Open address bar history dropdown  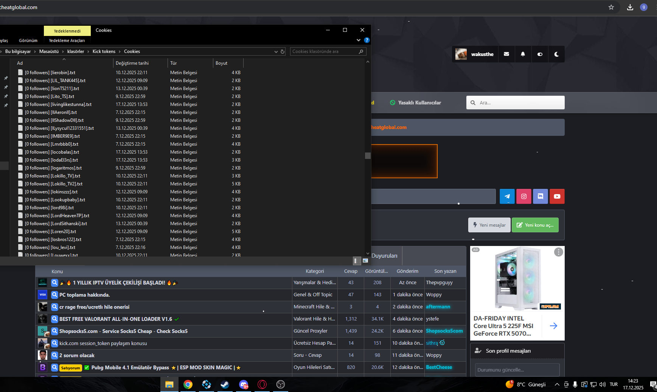click(276, 51)
